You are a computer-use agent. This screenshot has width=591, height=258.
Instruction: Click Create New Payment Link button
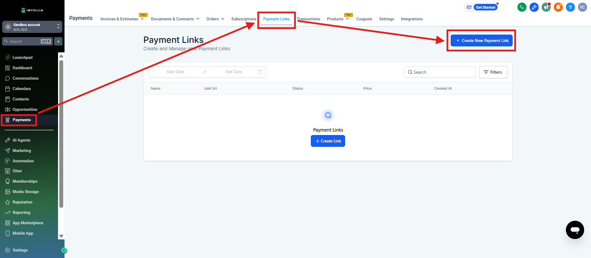click(x=481, y=41)
